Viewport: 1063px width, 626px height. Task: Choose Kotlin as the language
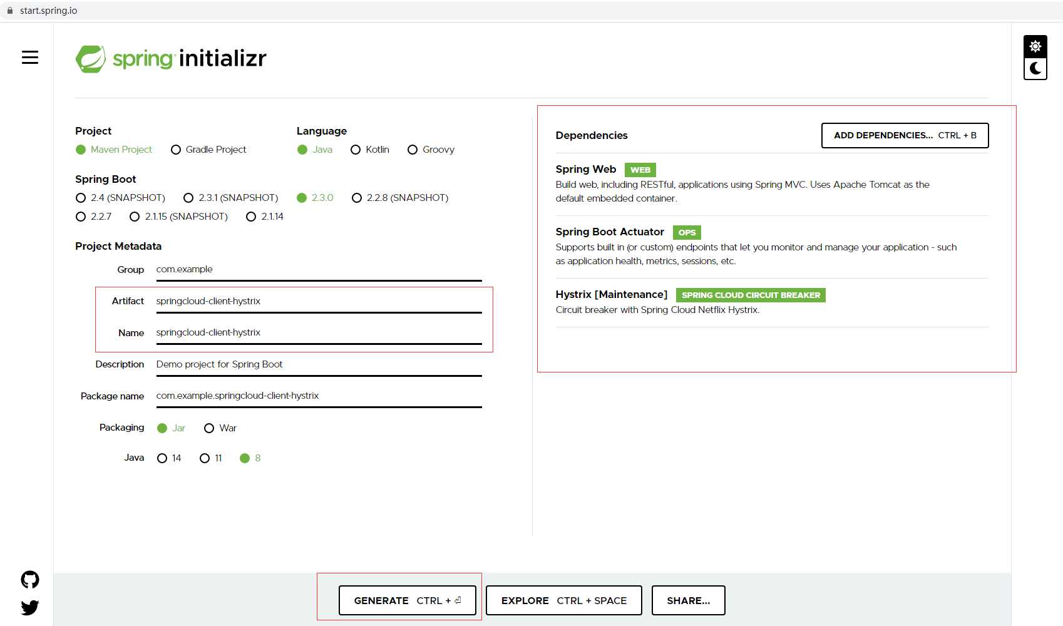(x=370, y=150)
